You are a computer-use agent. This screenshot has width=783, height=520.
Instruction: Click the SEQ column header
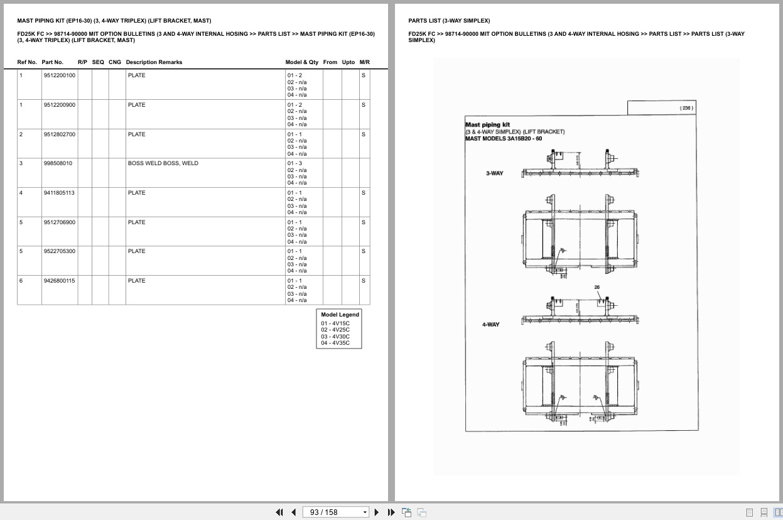[x=99, y=62]
